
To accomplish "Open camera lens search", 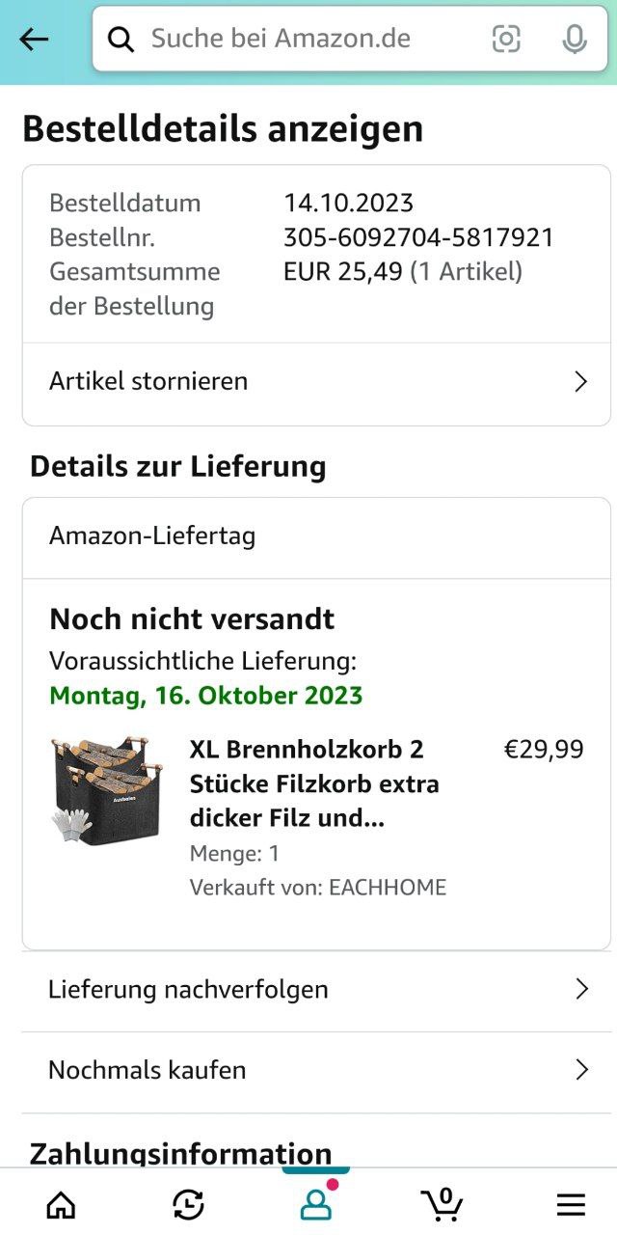I will point(506,39).
